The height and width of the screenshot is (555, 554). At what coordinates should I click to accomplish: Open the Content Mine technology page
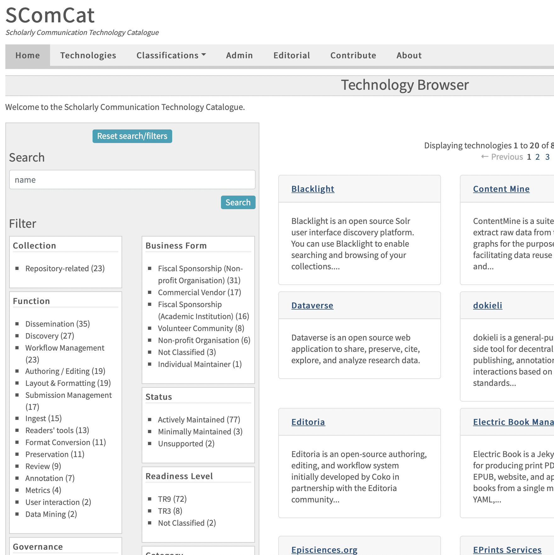[501, 189]
